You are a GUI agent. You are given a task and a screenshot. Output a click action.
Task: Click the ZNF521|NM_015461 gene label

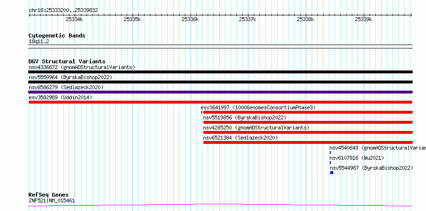(x=52, y=201)
